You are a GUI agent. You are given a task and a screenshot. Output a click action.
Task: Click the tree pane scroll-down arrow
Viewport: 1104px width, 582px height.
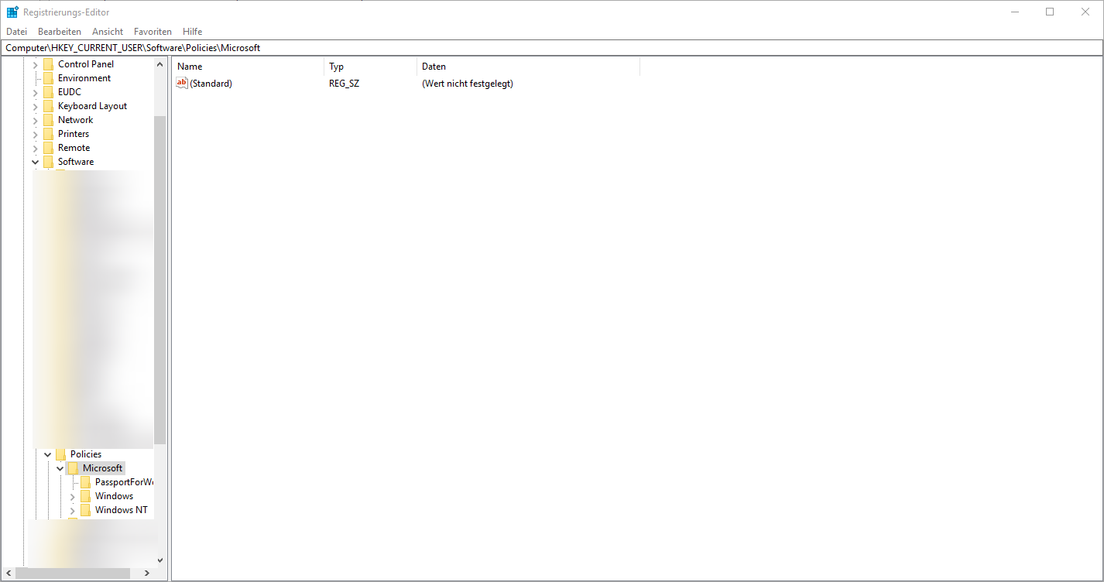[x=160, y=560]
